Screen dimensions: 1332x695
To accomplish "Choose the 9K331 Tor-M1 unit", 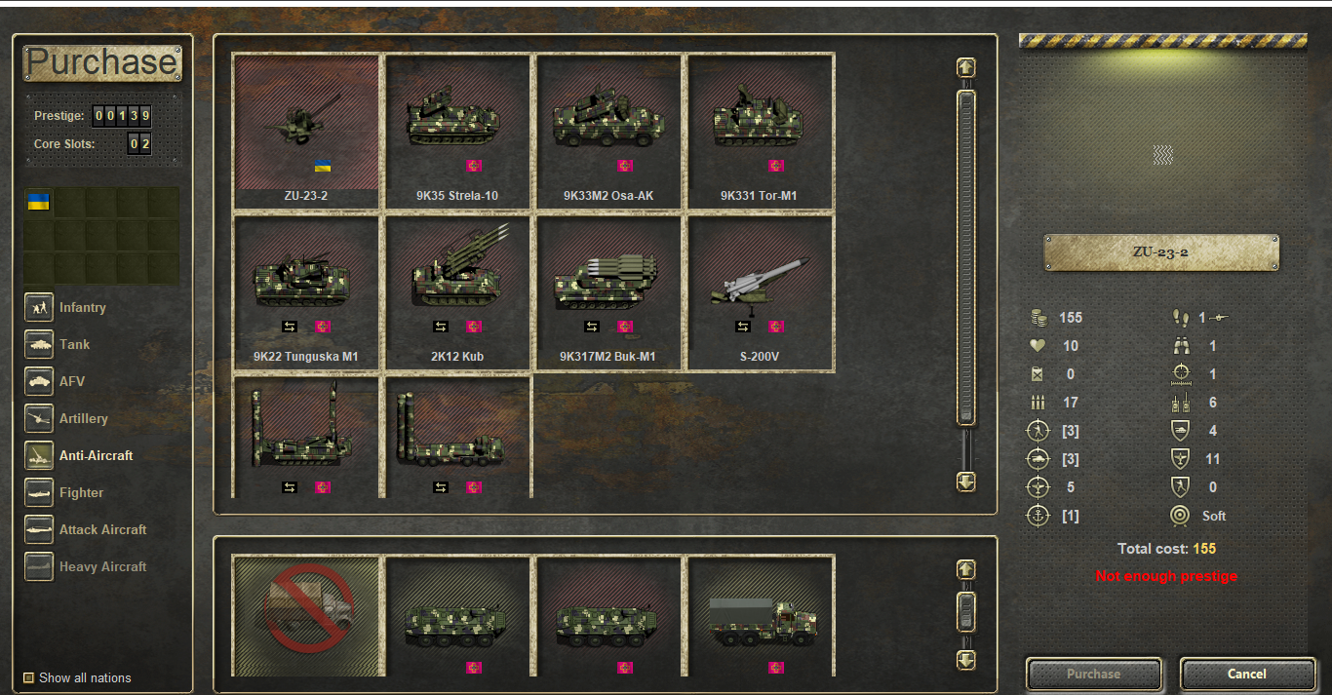I will (x=761, y=131).
